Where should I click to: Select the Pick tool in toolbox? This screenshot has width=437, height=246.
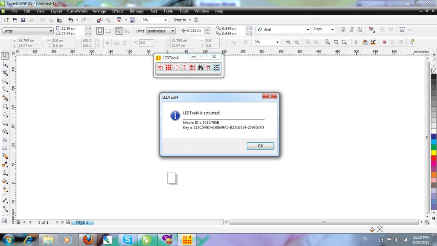pos(5,56)
